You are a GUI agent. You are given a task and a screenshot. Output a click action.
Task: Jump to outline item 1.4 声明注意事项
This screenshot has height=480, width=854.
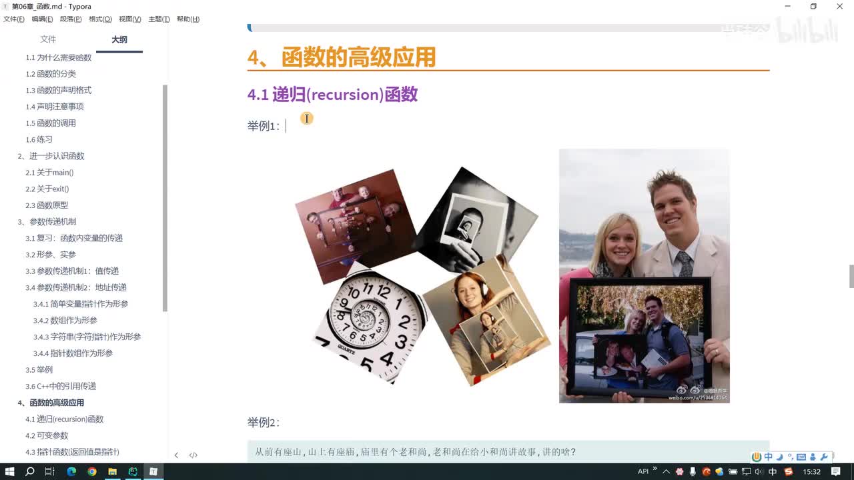coord(55,107)
